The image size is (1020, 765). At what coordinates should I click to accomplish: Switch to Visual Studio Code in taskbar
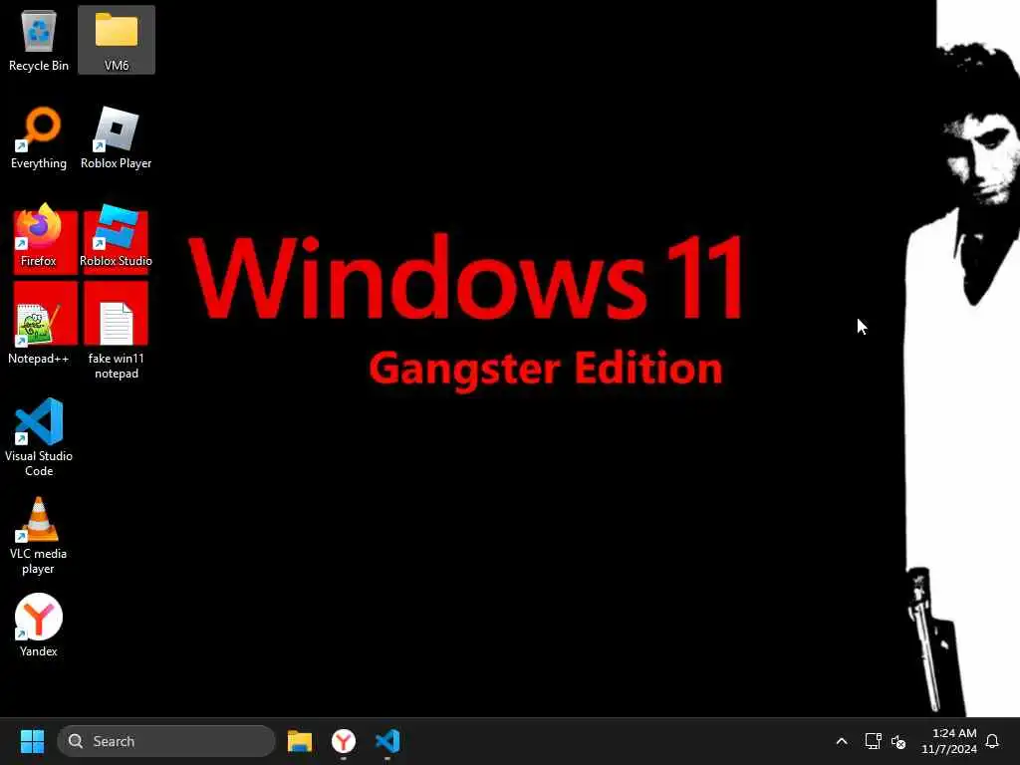point(387,741)
